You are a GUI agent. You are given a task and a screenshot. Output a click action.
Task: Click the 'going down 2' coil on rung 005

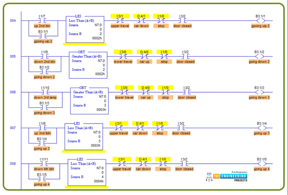(259, 56)
